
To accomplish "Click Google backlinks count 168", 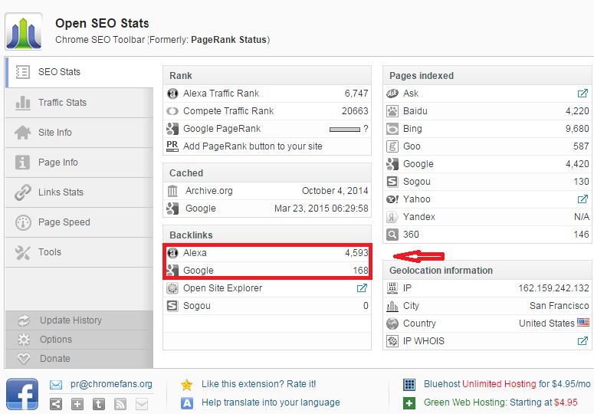I will pyautogui.click(x=360, y=271).
